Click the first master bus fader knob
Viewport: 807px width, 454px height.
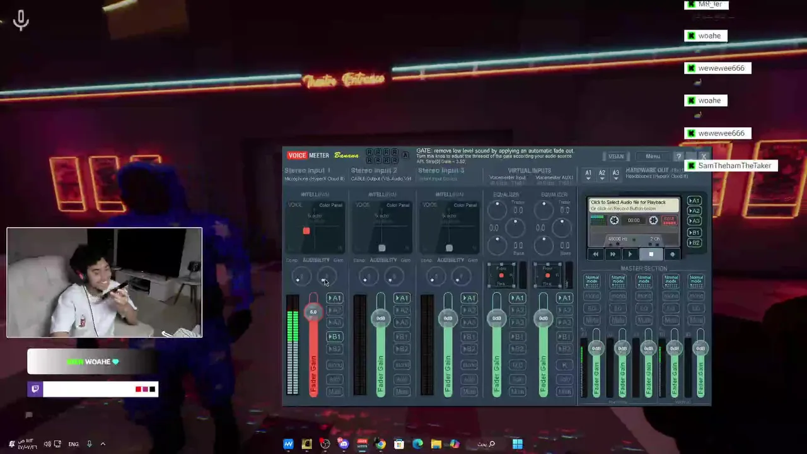point(596,348)
